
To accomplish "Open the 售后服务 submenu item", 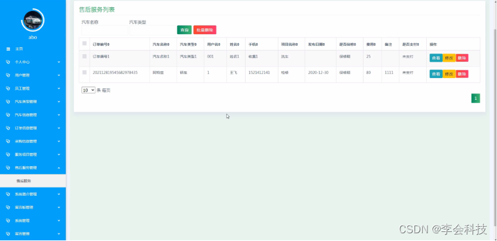I will [33, 181].
